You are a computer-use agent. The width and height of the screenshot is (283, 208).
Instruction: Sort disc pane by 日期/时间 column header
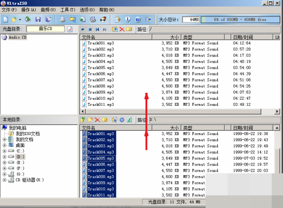coord(252,37)
